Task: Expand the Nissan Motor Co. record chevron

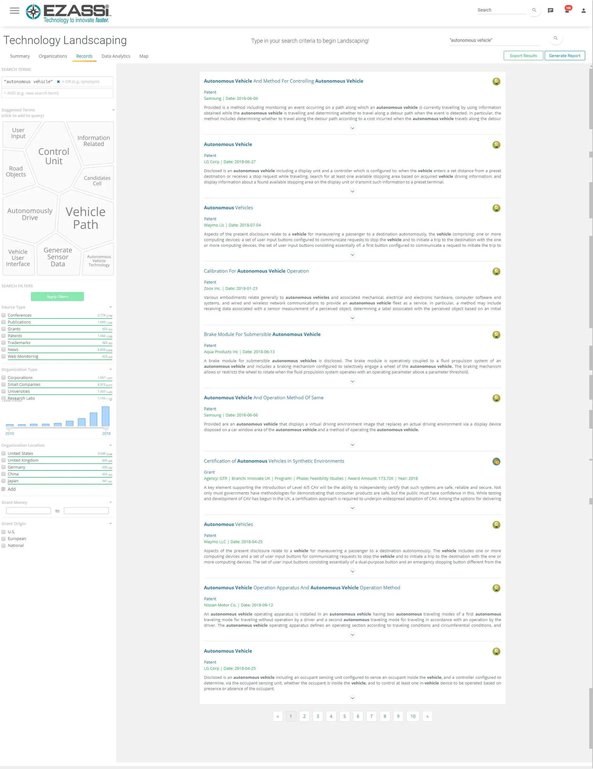Action: point(352,635)
